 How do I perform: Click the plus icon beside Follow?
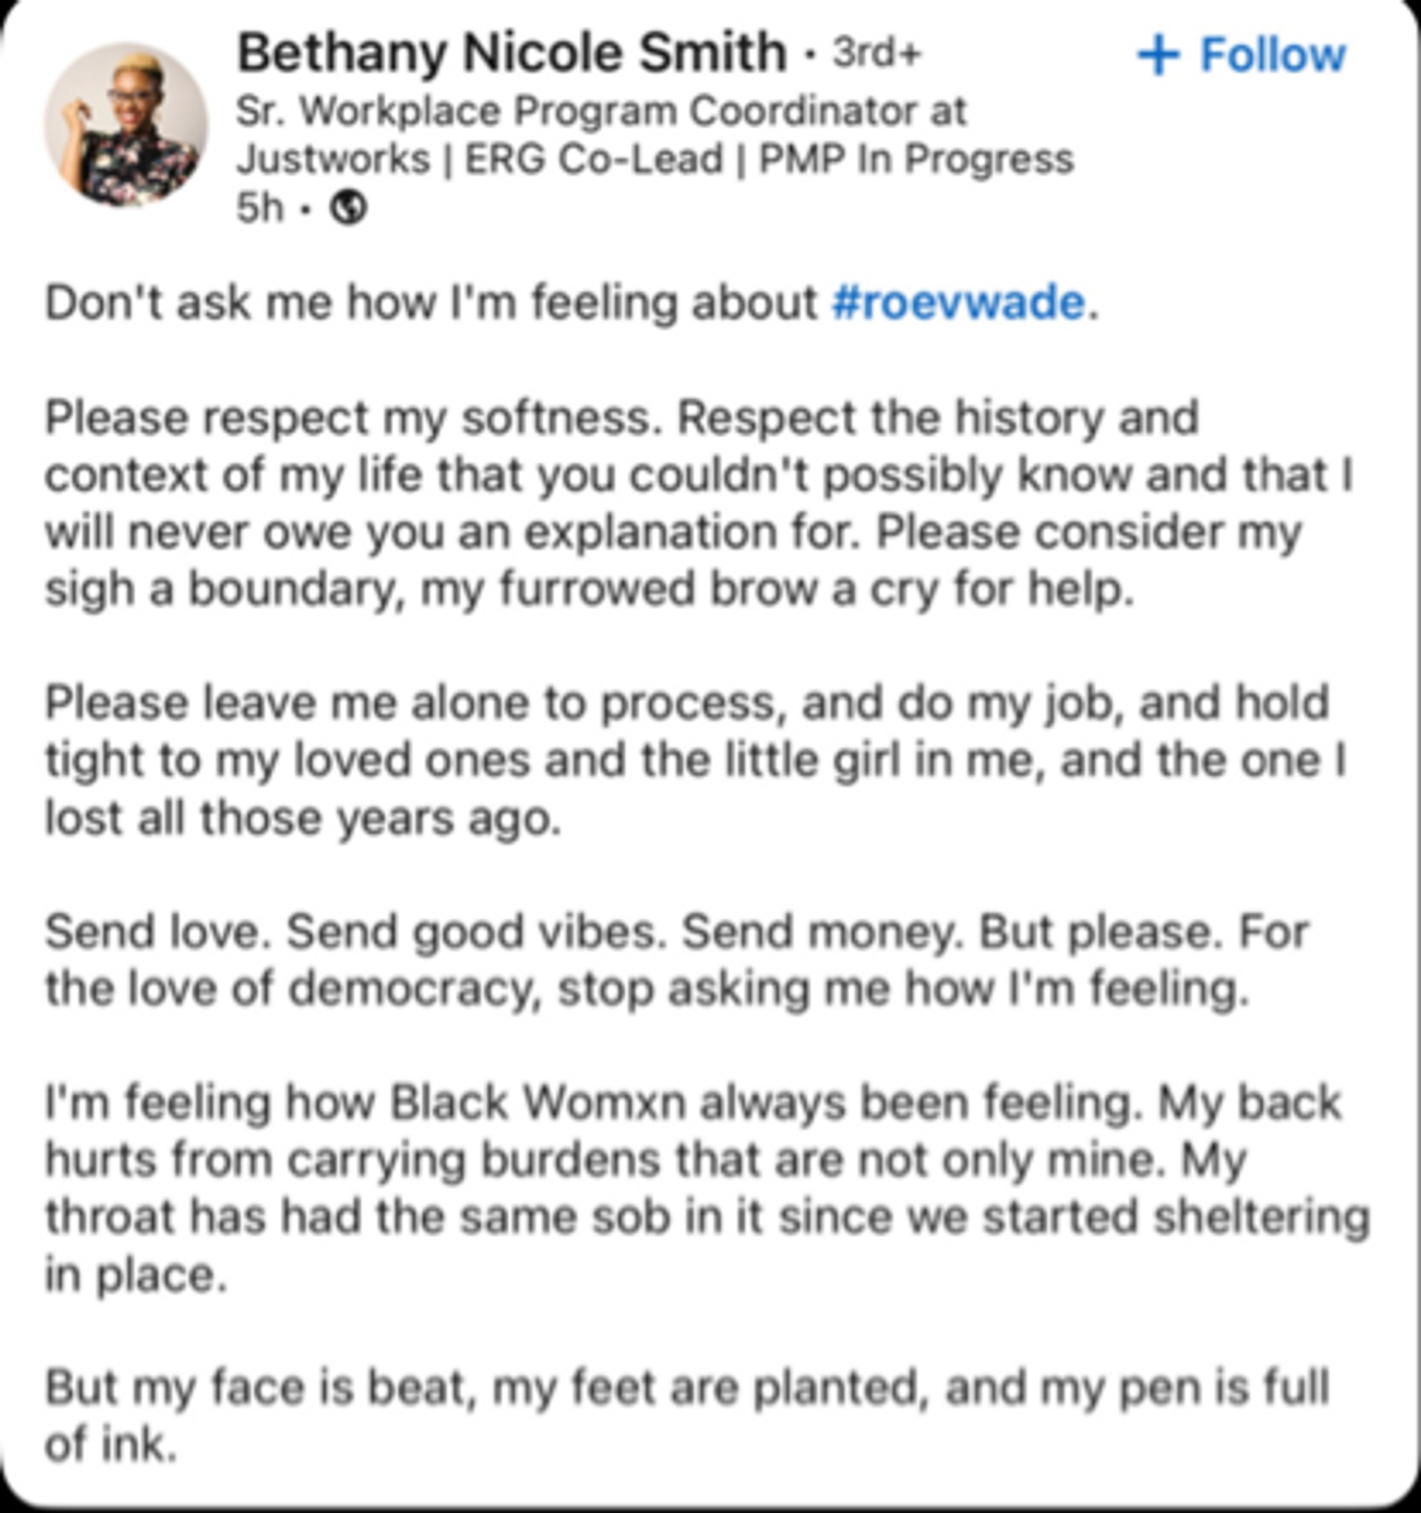pyautogui.click(x=1158, y=55)
